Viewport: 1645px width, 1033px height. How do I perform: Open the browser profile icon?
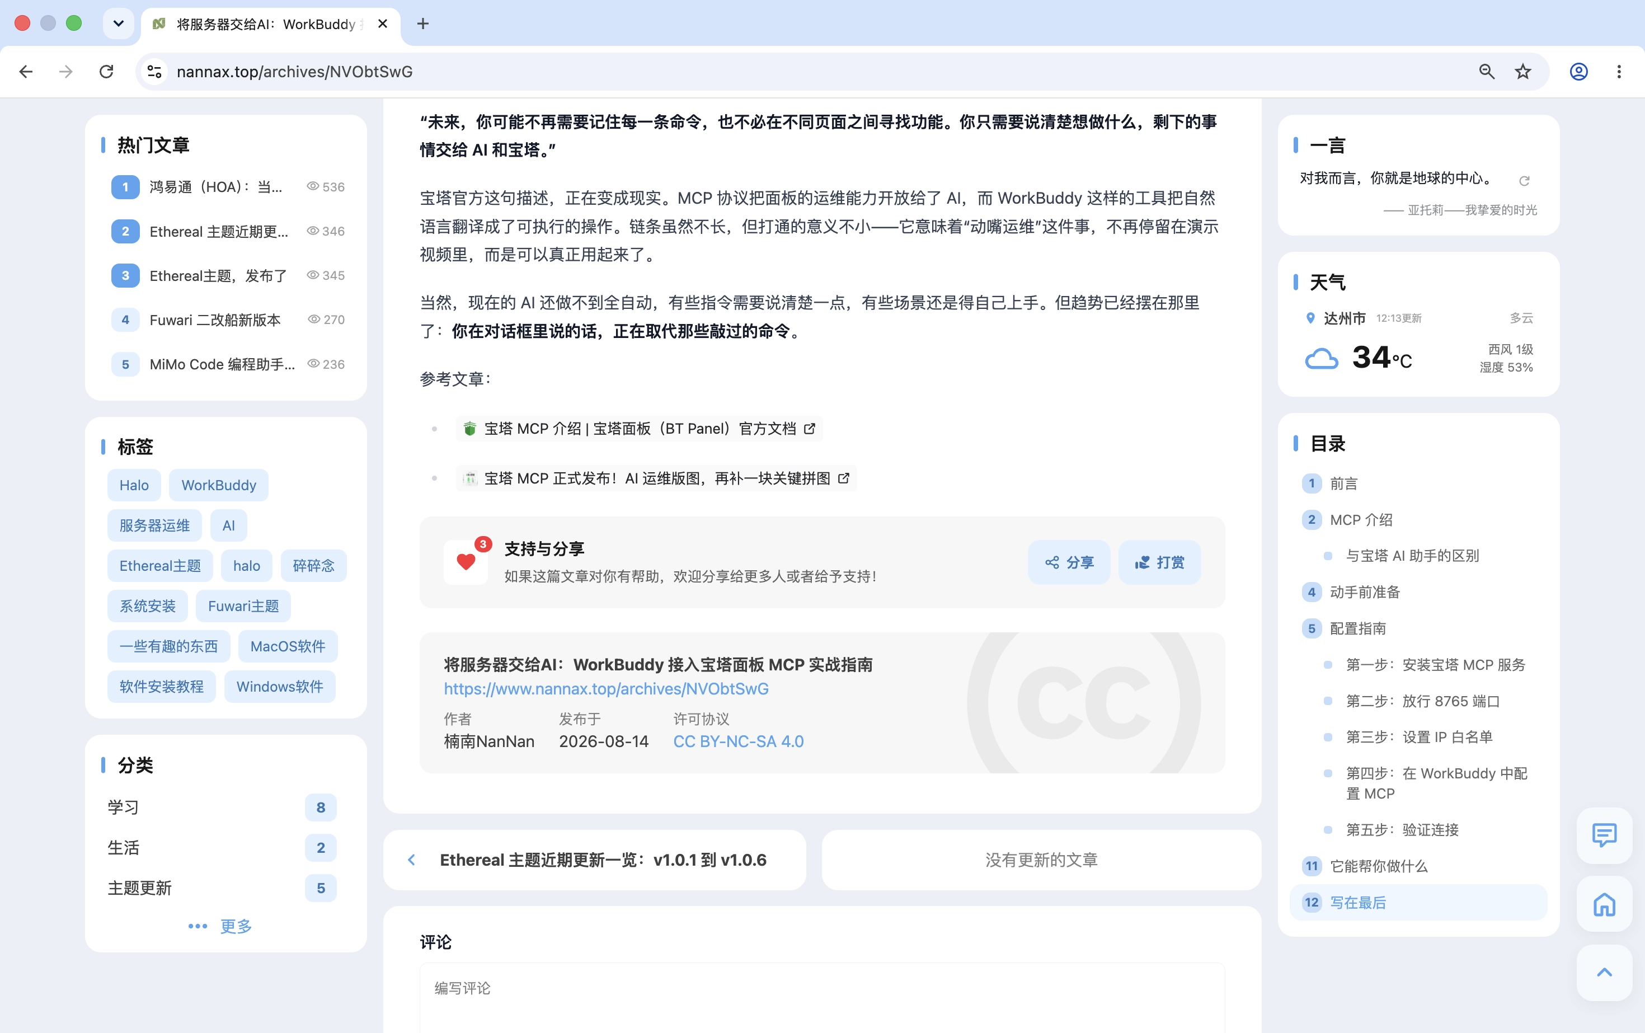tap(1578, 72)
